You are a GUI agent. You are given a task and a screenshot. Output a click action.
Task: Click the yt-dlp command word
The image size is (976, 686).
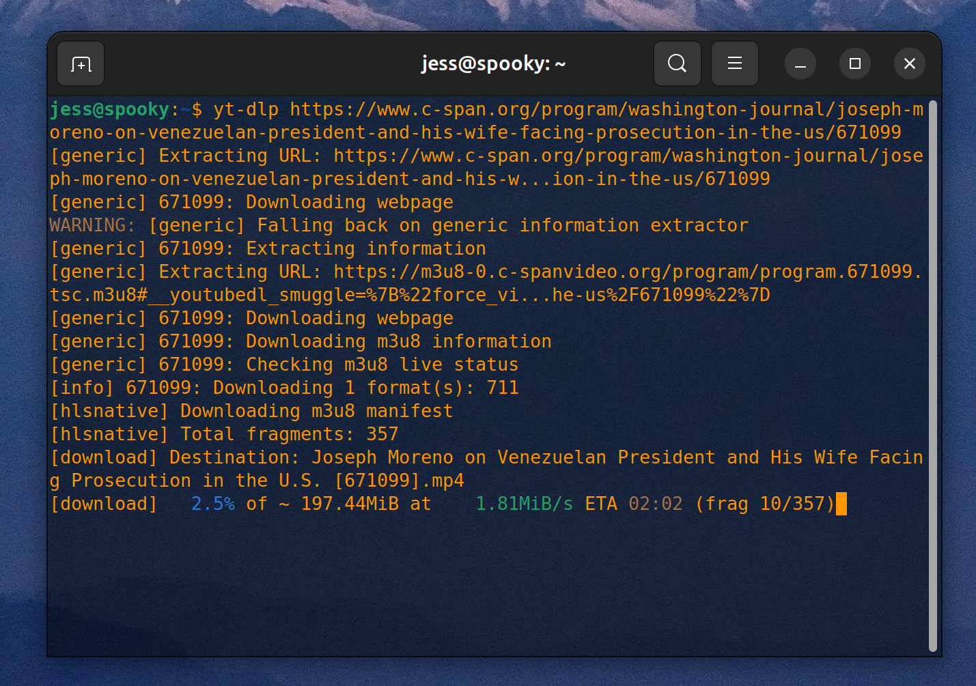246,109
